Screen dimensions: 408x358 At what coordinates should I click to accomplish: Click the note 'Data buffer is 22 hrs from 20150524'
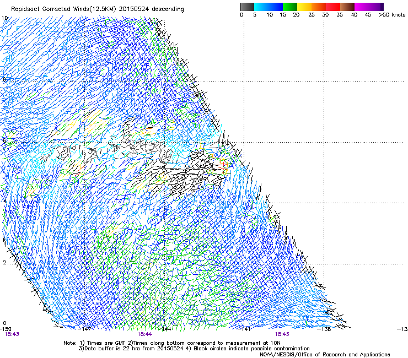coord(131,349)
